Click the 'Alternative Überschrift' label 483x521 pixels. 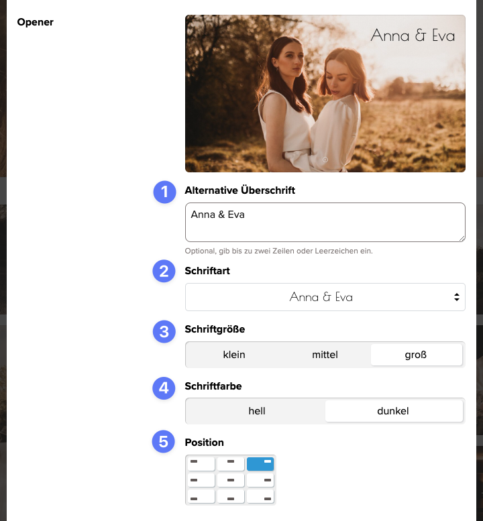(x=239, y=190)
